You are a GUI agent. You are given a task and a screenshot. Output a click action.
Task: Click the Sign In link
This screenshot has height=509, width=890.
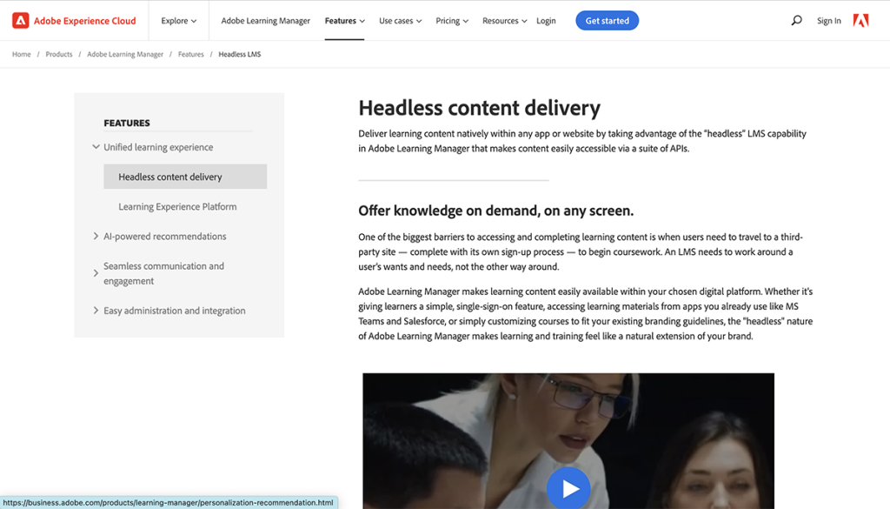click(x=828, y=20)
